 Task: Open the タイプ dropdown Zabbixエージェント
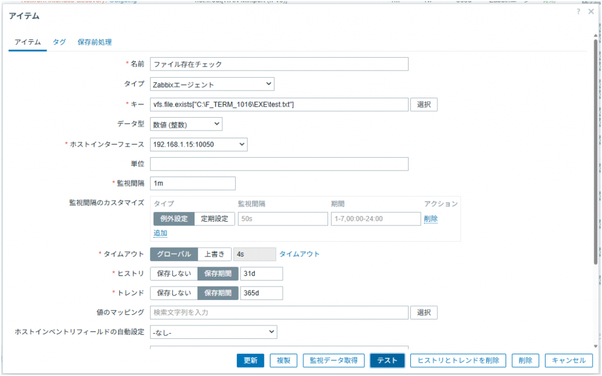212,84
